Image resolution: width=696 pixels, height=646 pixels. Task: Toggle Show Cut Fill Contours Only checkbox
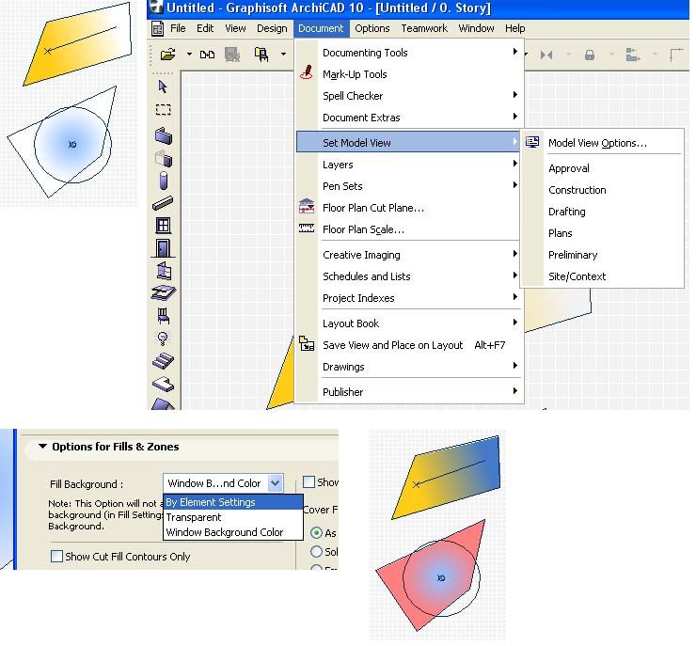click(x=56, y=557)
